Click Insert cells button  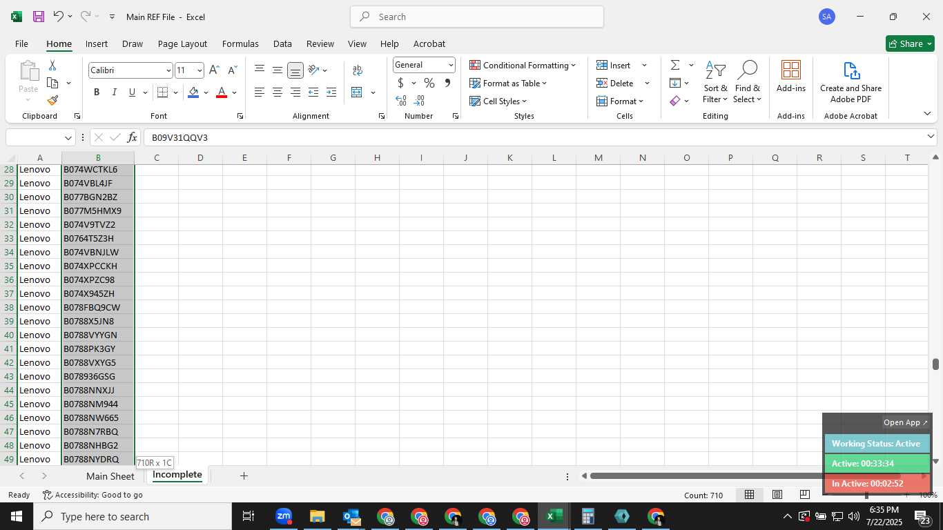tap(614, 65)
